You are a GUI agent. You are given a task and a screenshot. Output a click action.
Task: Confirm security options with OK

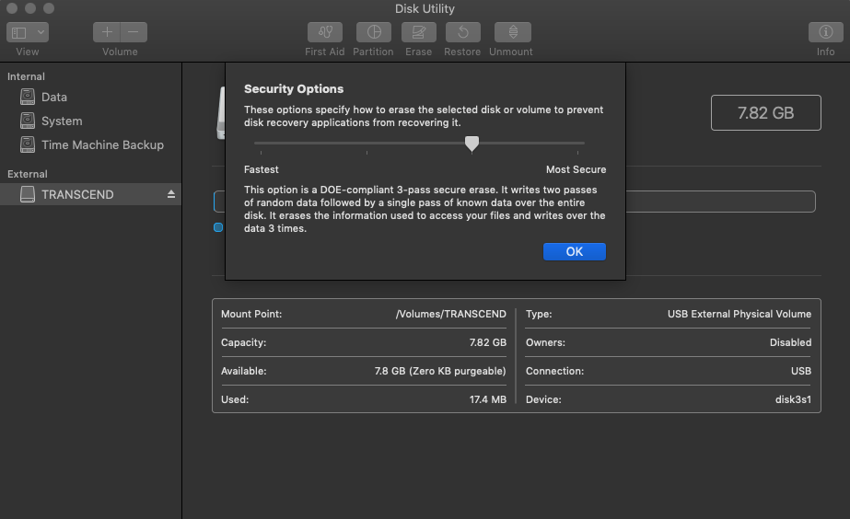click(575, 251)
